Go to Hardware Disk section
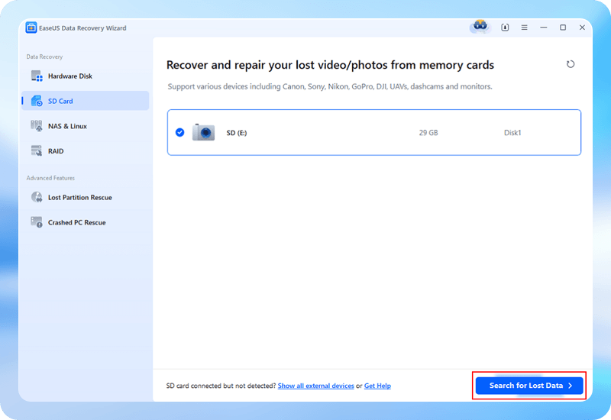 [70, 76]
